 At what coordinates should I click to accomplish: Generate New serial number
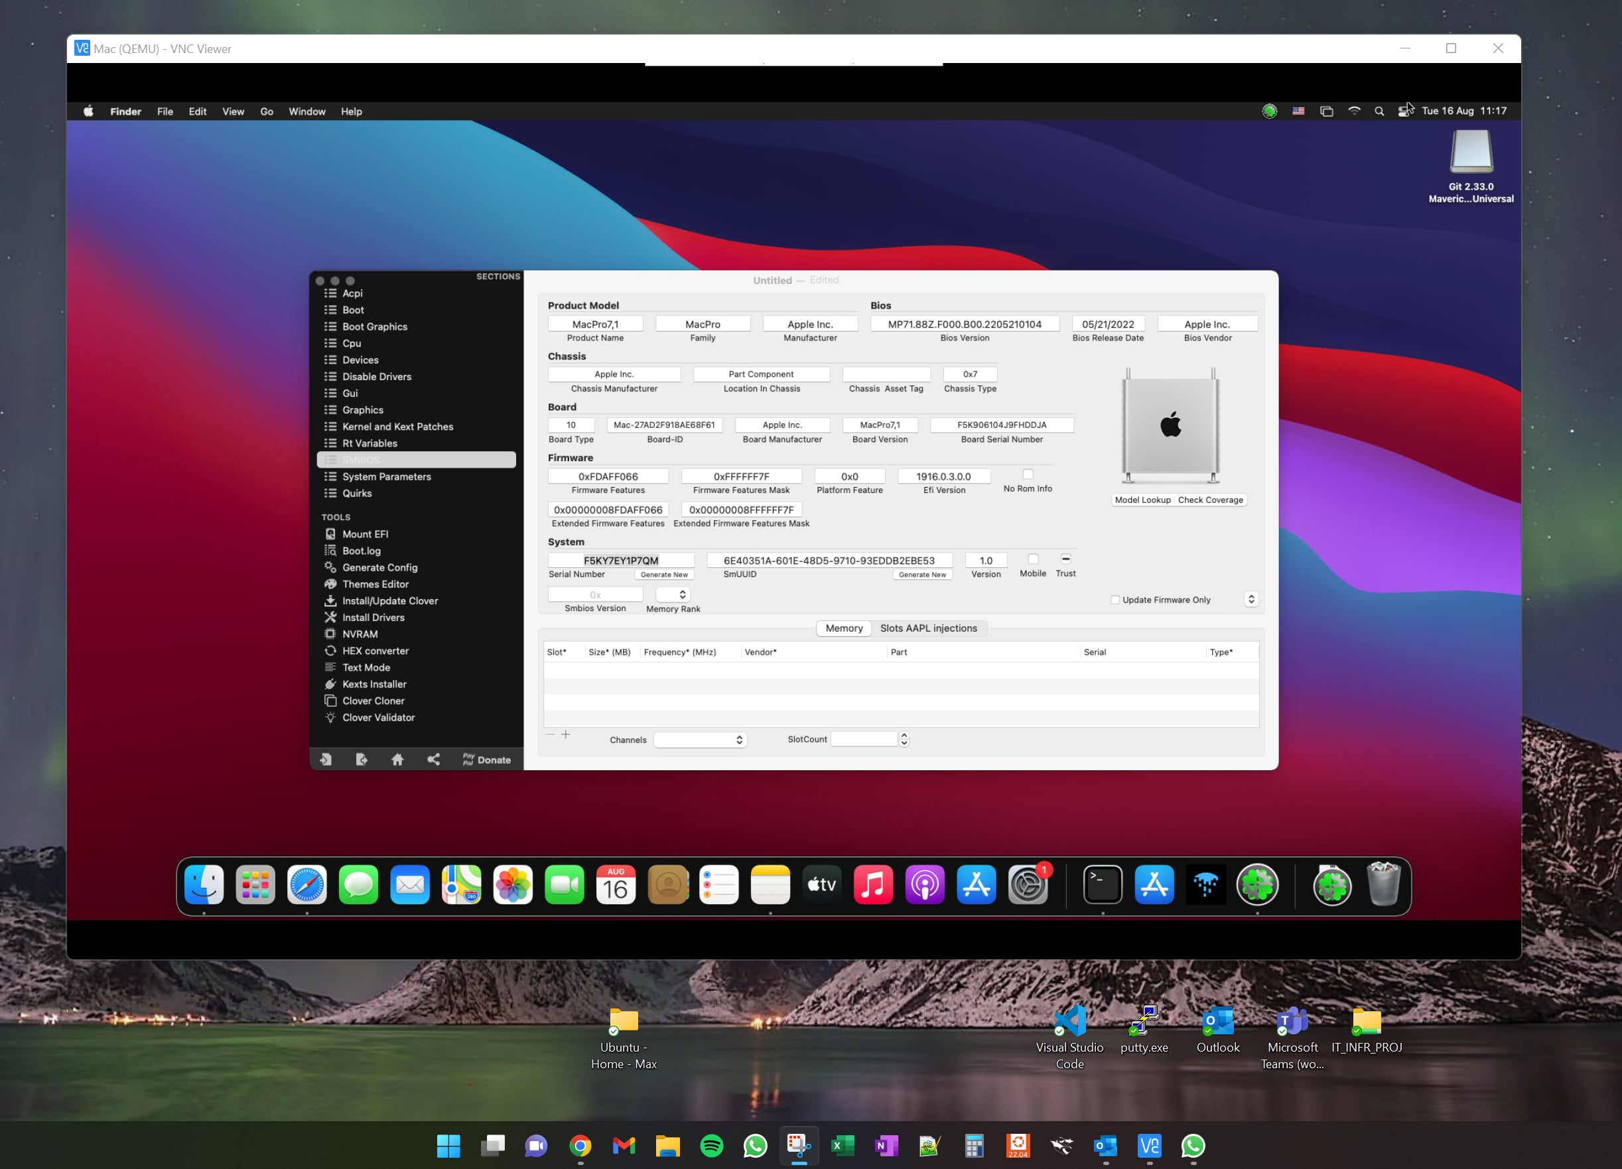(x=663, y=575)
